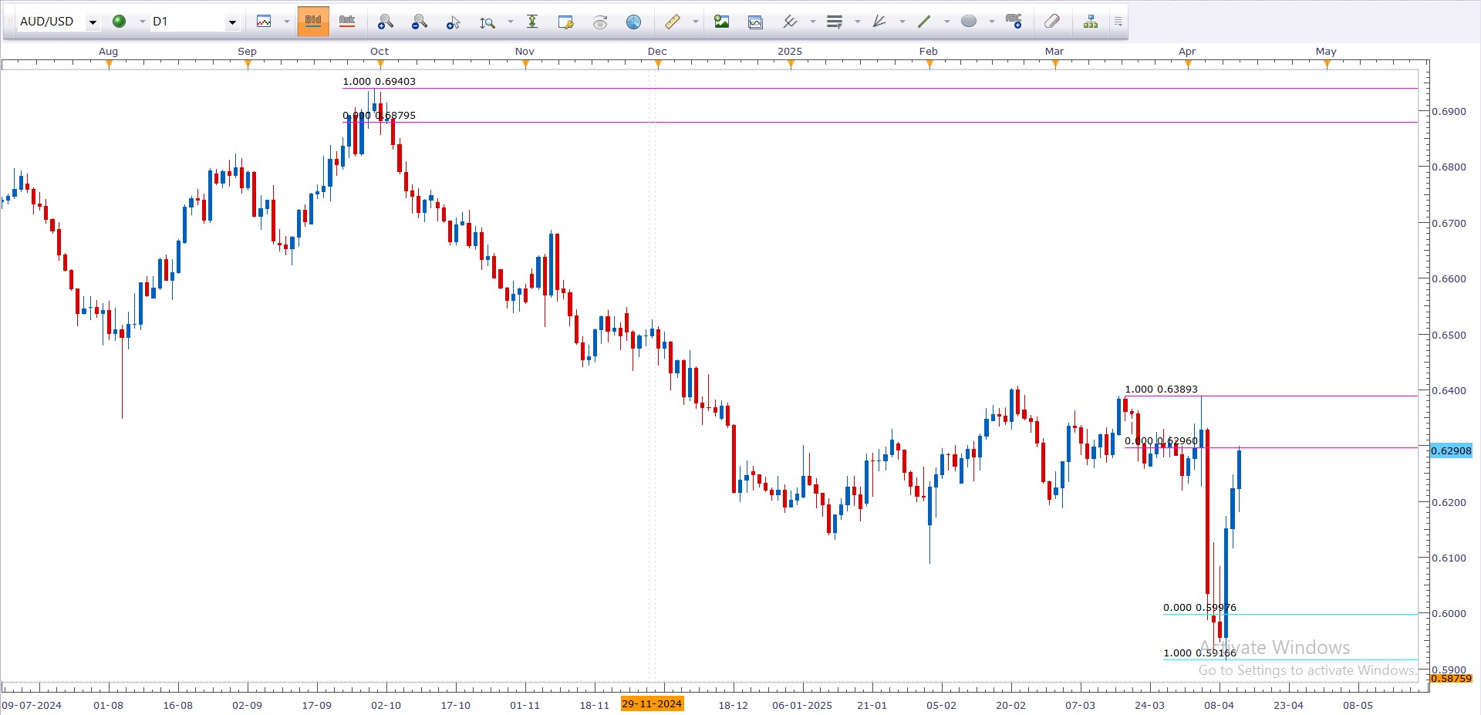1481x715 pixels.
Task: Select the Fibonacci retracement lines tool
Action: click(x=835, y=22)
